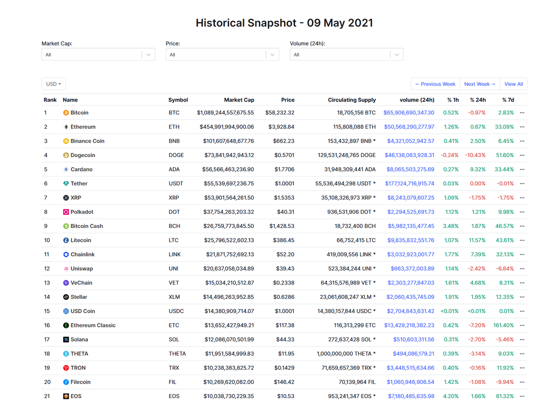The height and width of the screenshot is (403, 557).
Task: Click the Chainlink logo icon
Action: [65, 254]
